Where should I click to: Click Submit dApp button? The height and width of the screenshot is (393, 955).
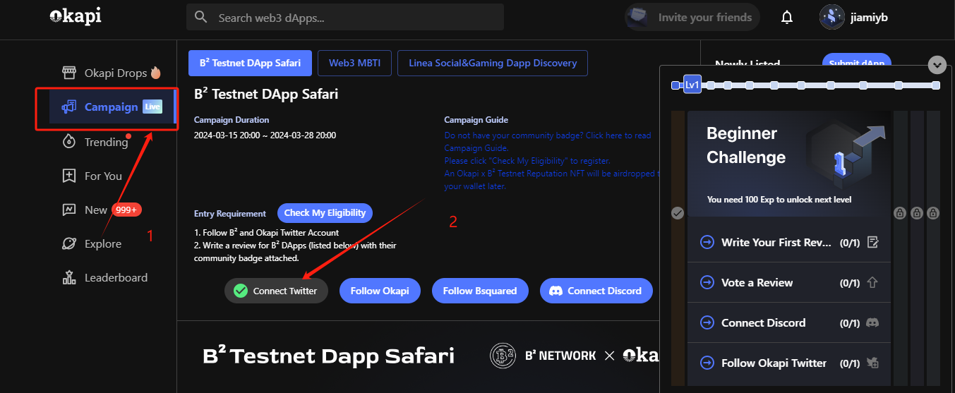coord(857,62)
